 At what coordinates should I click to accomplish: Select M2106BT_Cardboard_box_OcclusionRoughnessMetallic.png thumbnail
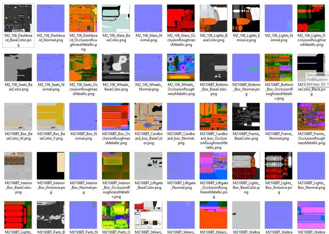[x=213, y=117]
